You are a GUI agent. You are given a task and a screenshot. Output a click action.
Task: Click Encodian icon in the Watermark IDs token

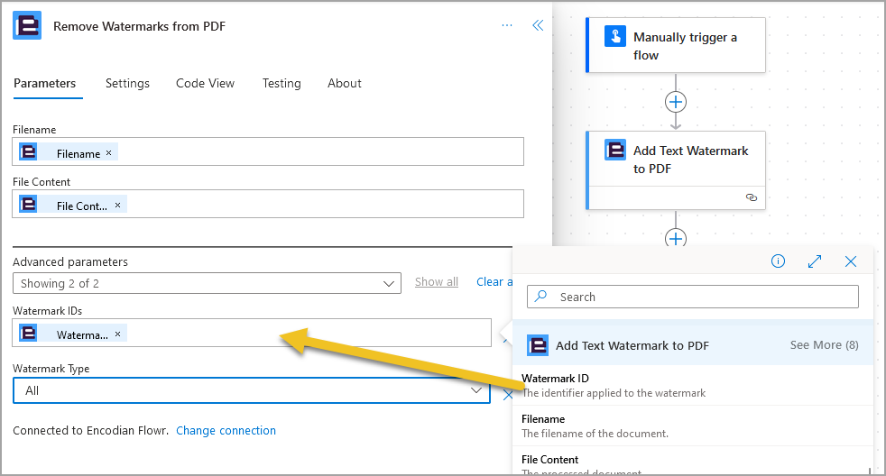28,333
